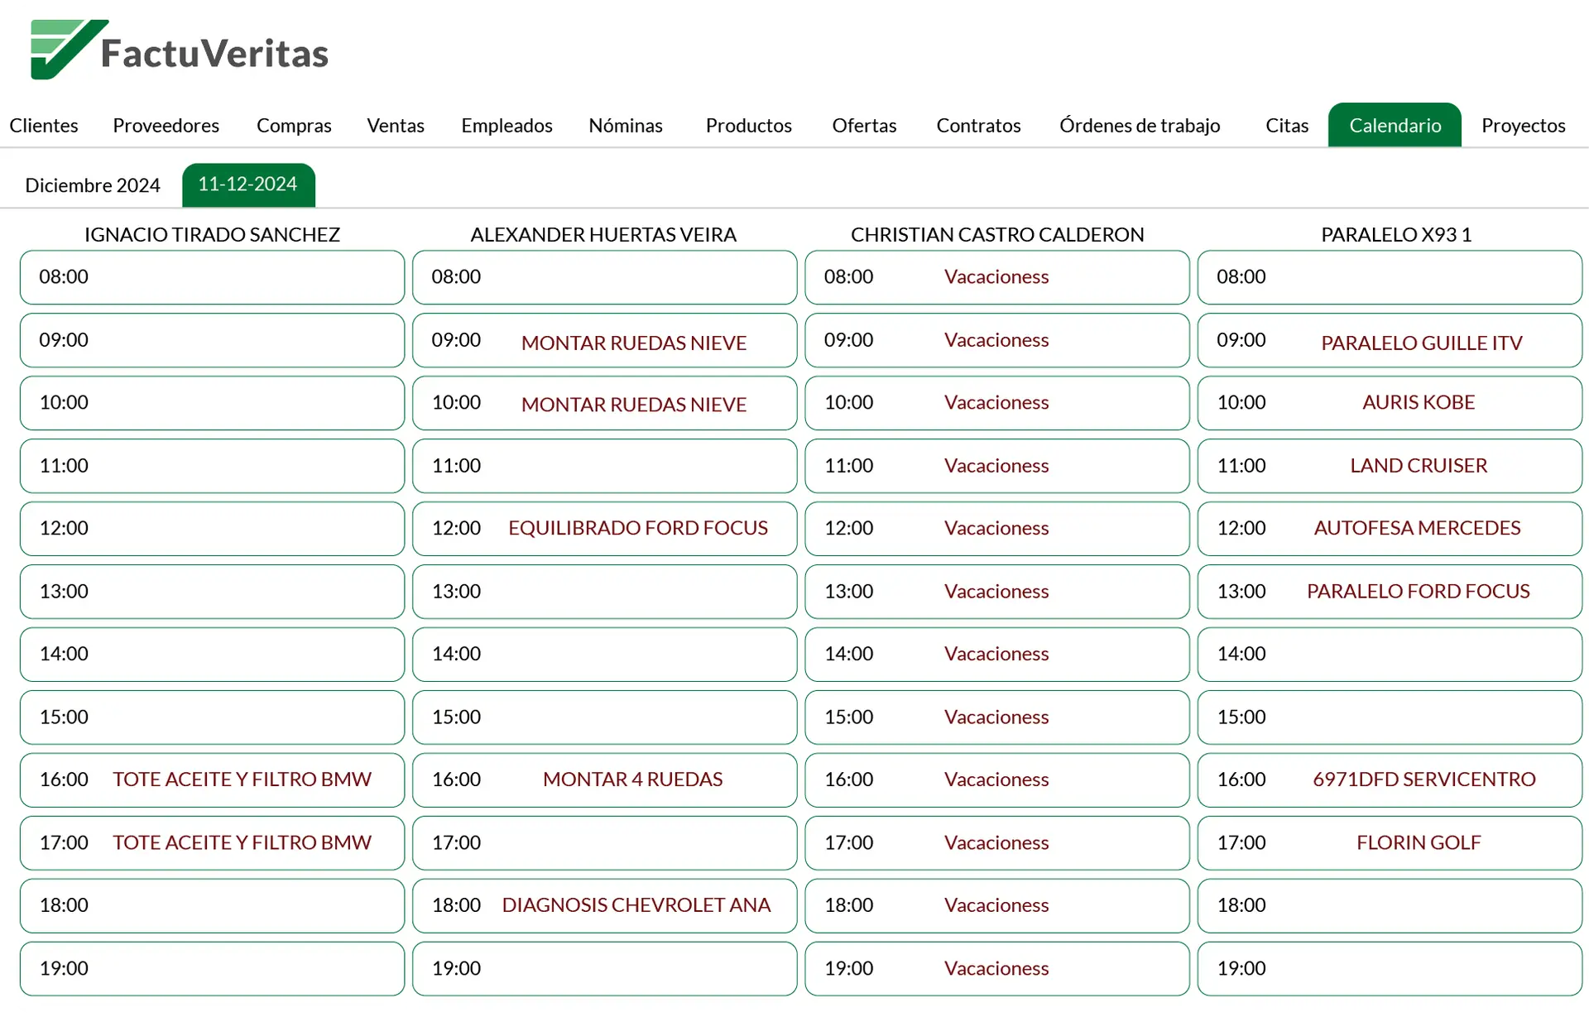
Task: Select Paralelo X93 empty 08:00 slot
Action: pos(1390,277)
